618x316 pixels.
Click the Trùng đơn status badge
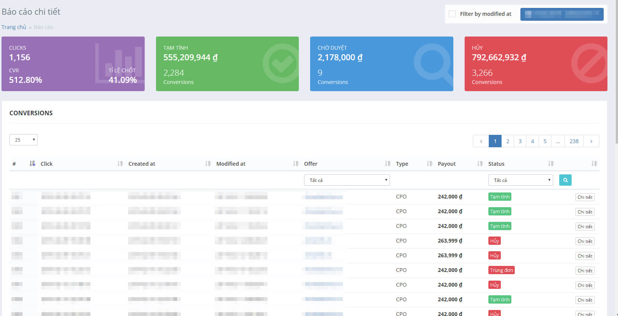pos(502,270)
